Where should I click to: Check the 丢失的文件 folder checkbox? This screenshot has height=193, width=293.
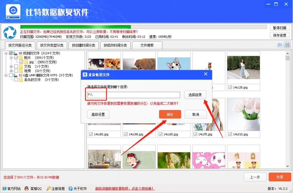16,80
